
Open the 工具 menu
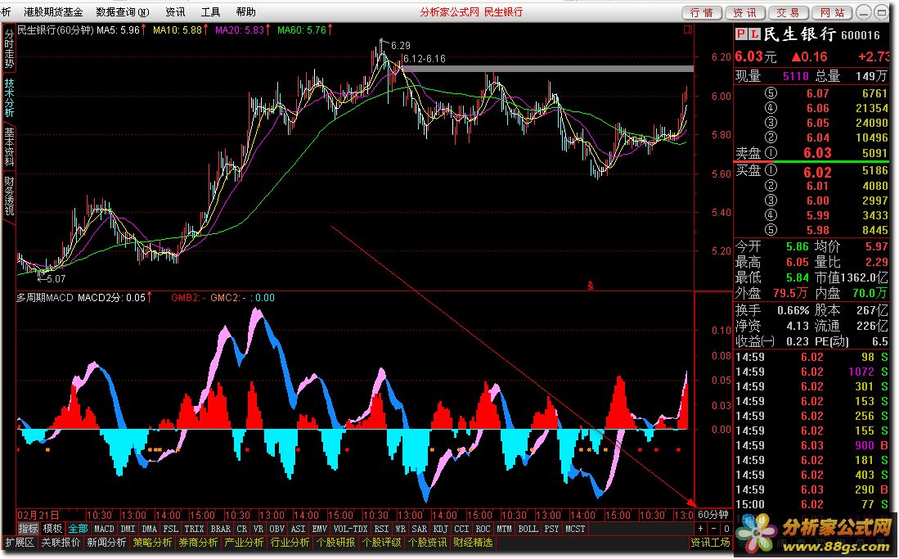point(210,12)
